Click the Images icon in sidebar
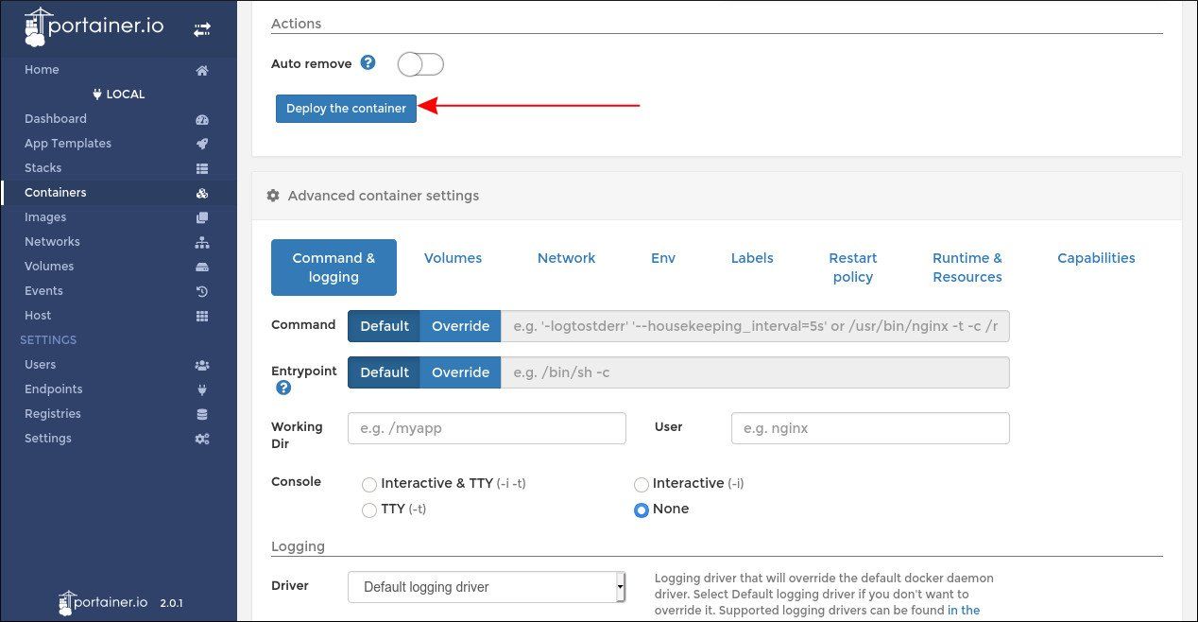 [201, 216]
